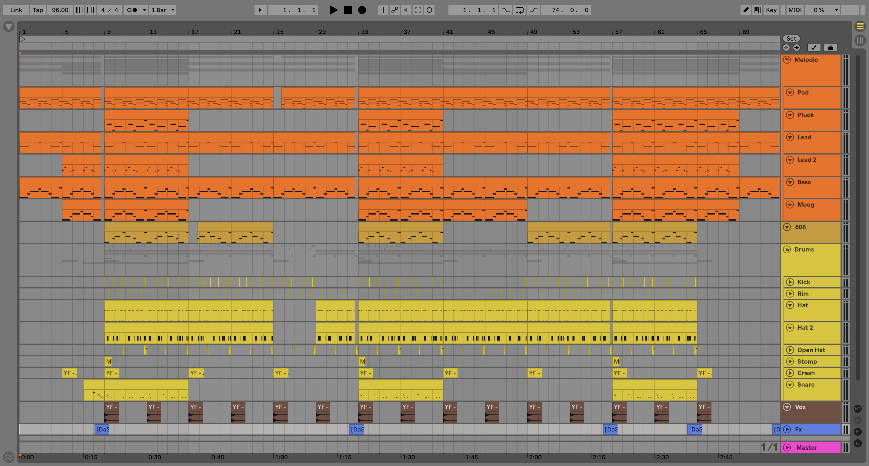
Task: Select the Vox track title
Action: tap(800, 407)
